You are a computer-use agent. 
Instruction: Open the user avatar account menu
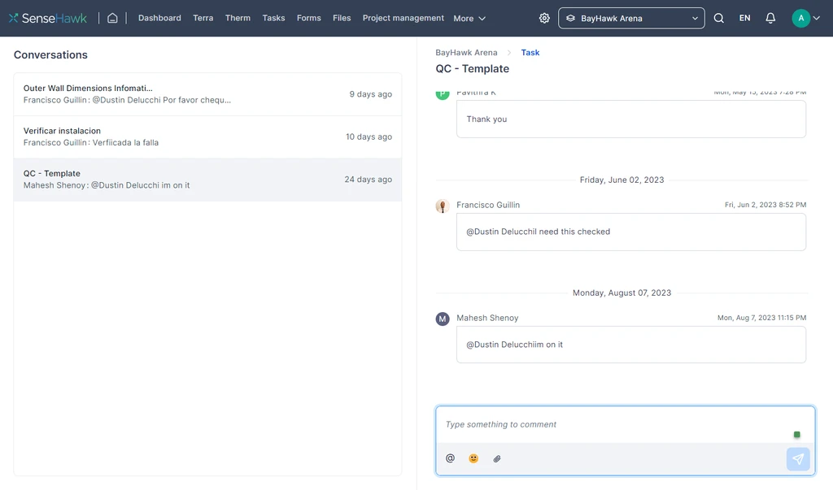click(x=805, y=18)
